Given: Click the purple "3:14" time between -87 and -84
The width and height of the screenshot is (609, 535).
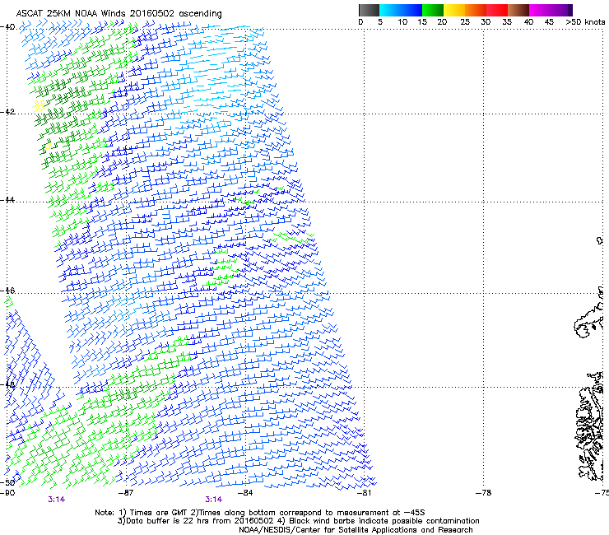Looking at the screenshot, I should (214, 500).
